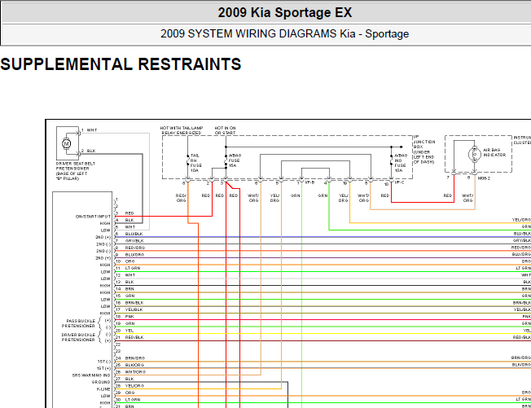Select the "PASS BUCKLE PRETENSIONER" label

click(78, 323)
